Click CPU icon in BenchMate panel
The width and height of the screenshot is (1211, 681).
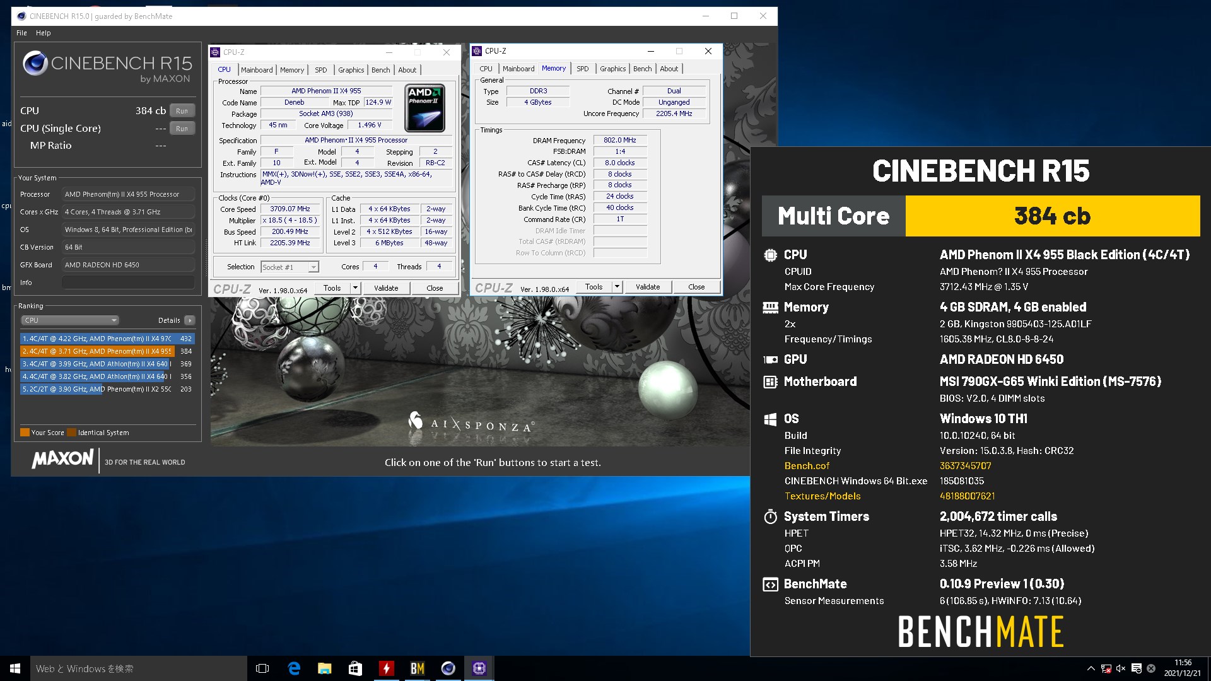770,255
